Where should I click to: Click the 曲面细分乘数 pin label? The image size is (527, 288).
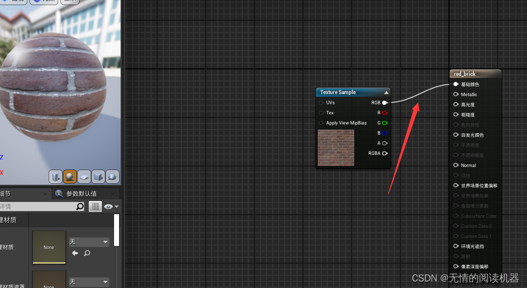pyautogui.click(x=475, y=206)
